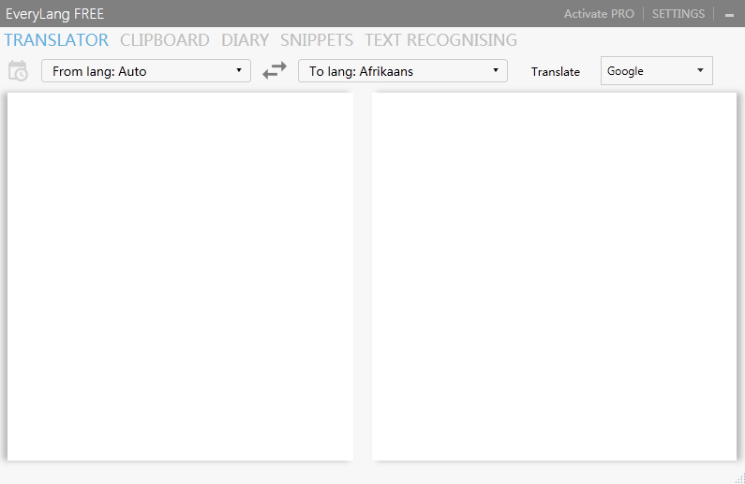Click into the translated text output area
745x484 pixels.
[554, 277]
